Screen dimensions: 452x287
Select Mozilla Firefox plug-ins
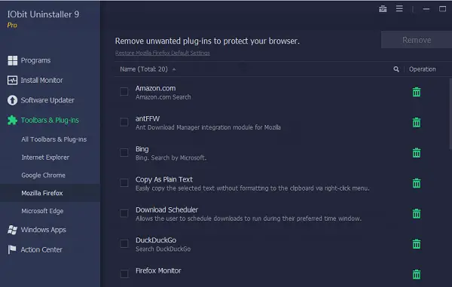42,193
